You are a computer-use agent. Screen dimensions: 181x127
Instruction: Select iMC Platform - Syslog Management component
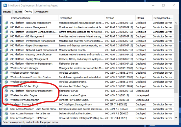coord(29,59)
